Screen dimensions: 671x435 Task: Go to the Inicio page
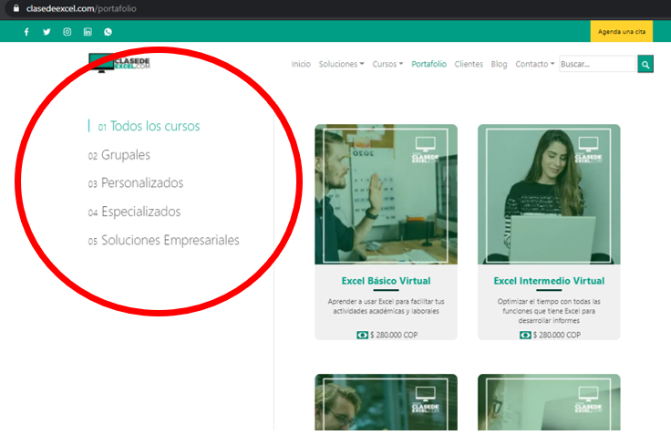pos(301,64)
